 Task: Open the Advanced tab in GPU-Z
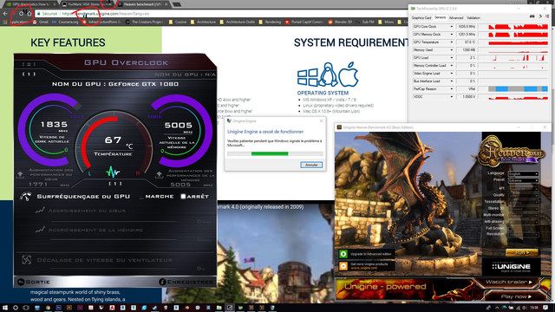(456, 17)
